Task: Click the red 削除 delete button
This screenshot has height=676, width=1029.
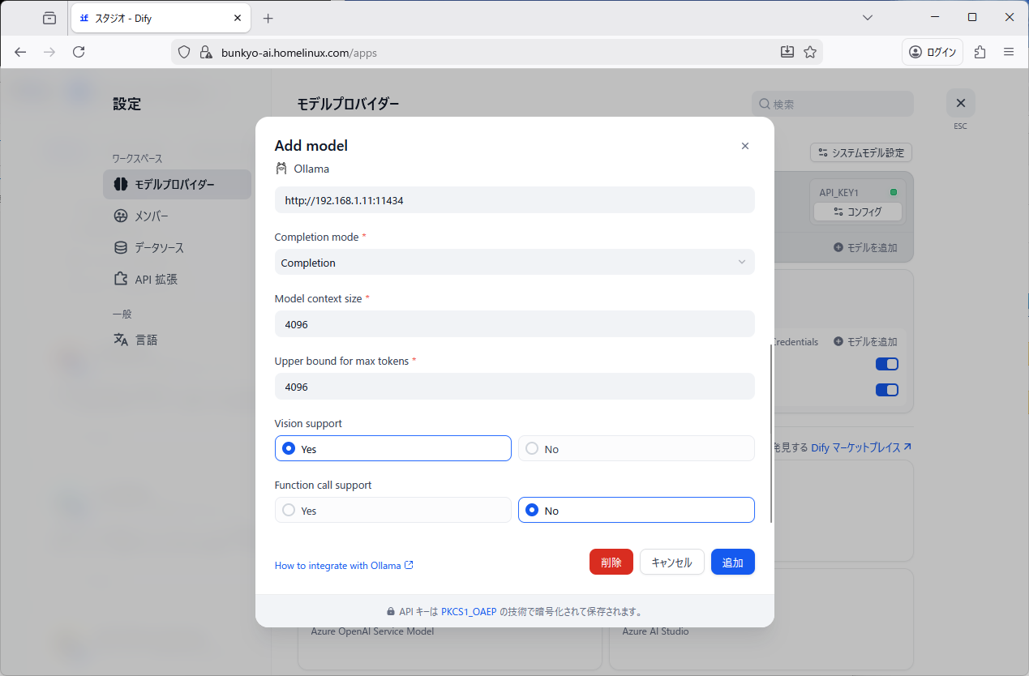Action: coord(611,562)
